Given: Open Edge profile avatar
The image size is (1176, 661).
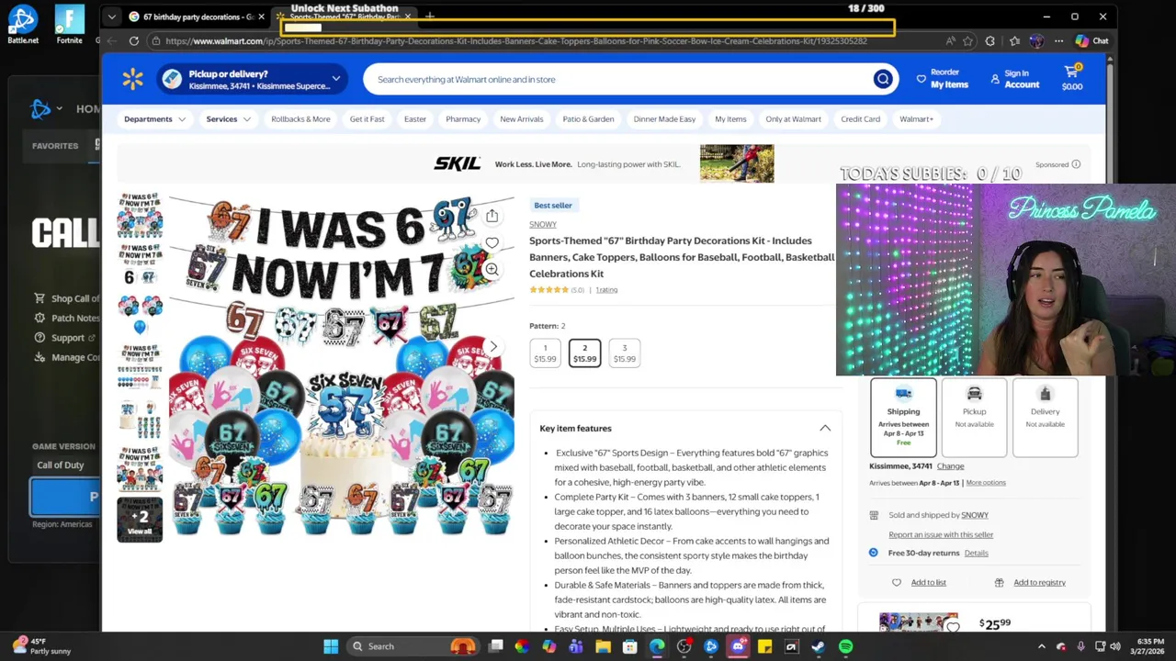Looking at the screenshot, I should (x=1036, y=40).
